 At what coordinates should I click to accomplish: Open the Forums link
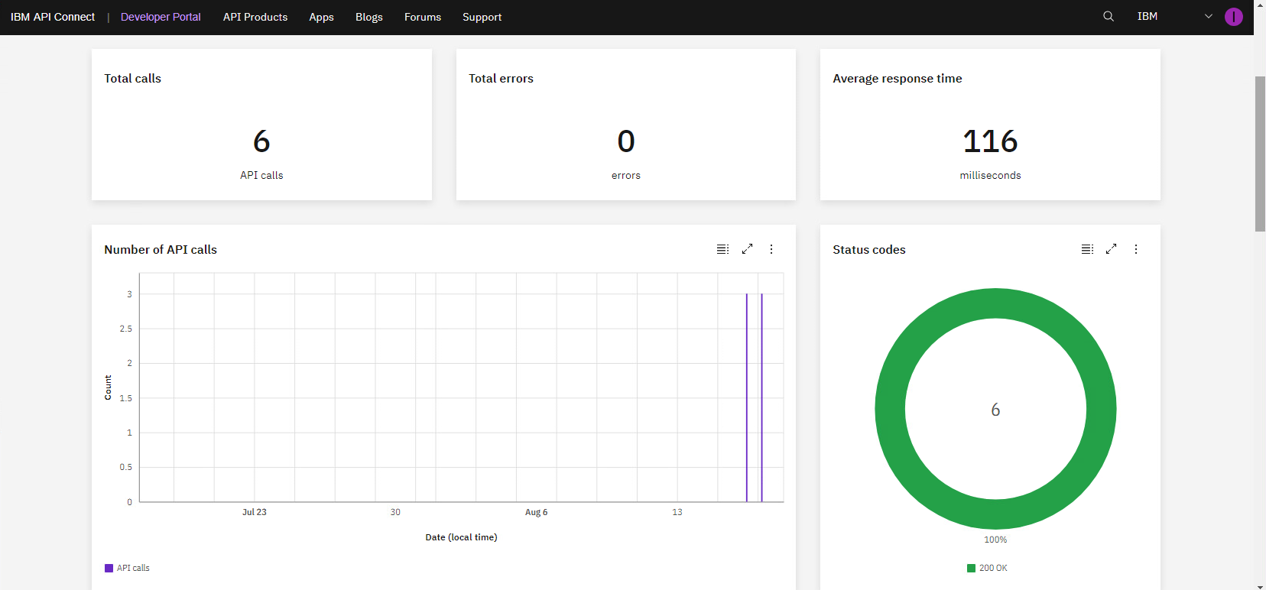422,17
